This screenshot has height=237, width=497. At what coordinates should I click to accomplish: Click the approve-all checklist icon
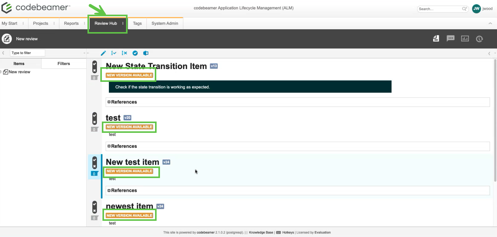[x=114, y=53]
